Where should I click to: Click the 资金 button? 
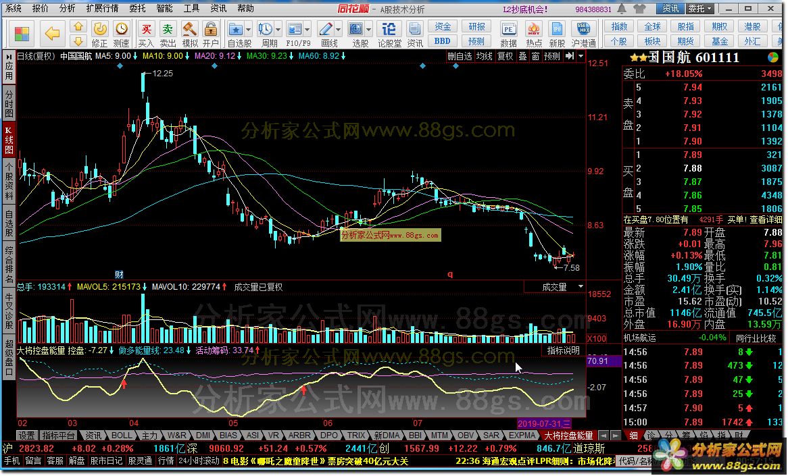[x=443, y=26]
